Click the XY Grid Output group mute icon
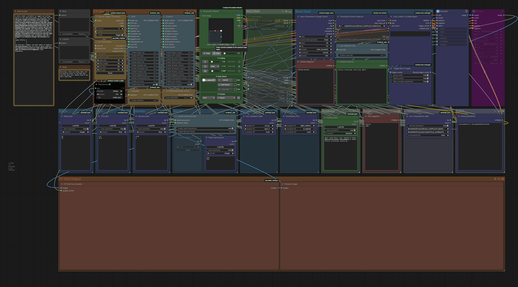 tap(503, 179)
